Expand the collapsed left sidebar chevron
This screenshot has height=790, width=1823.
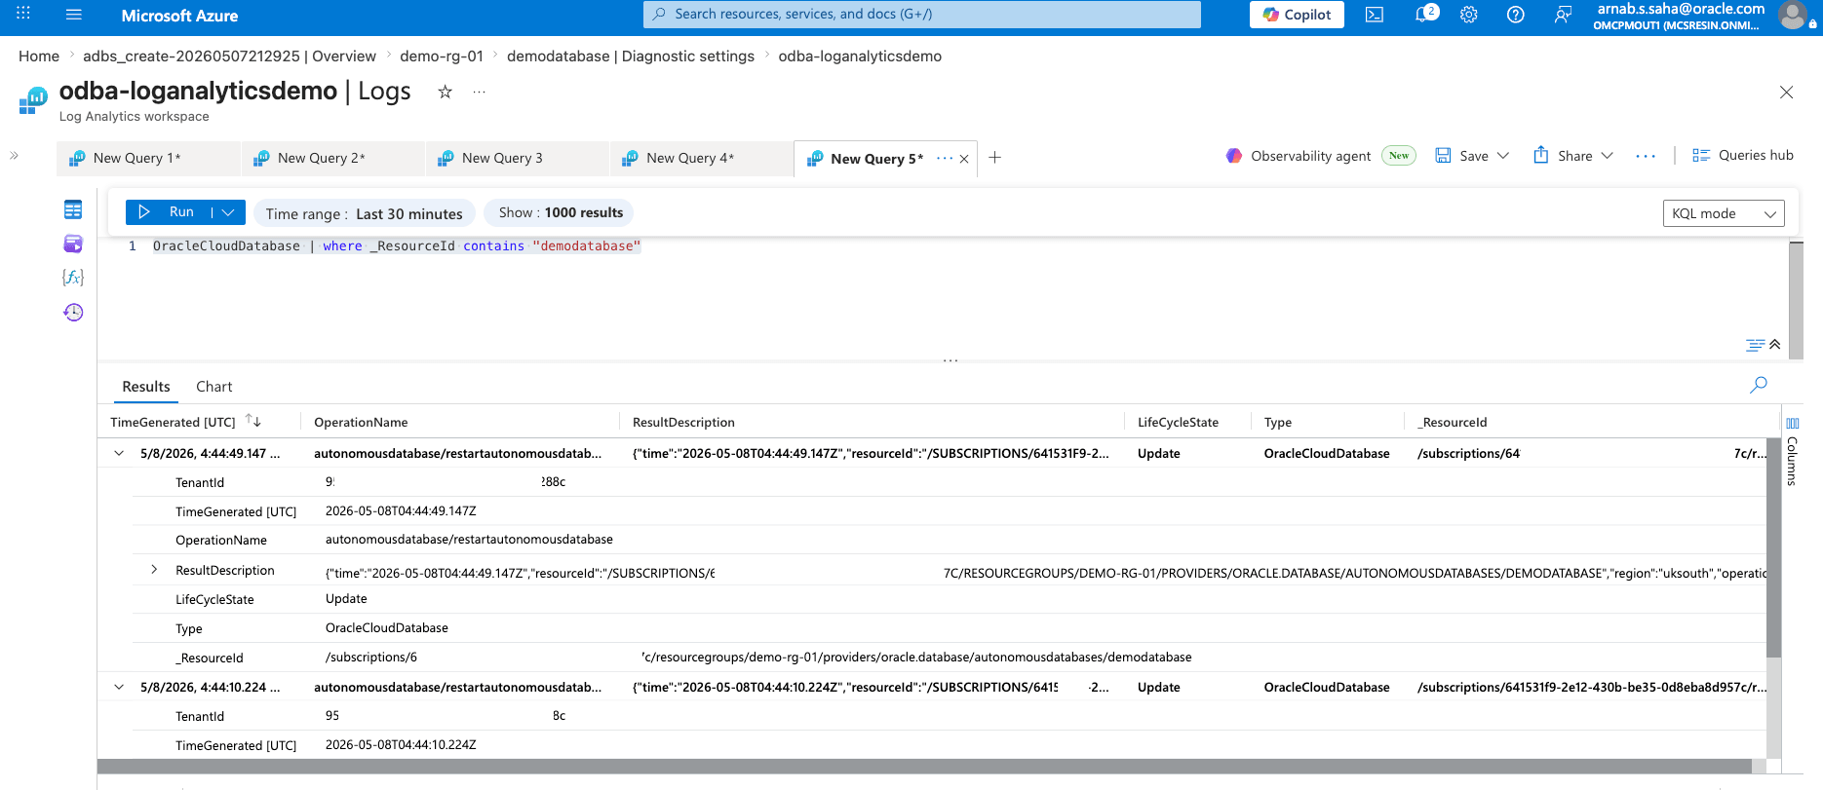(x=14, y=155)
